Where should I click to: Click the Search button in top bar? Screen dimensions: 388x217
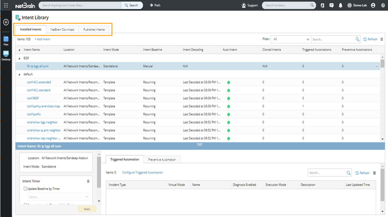(x=132, y=5)
